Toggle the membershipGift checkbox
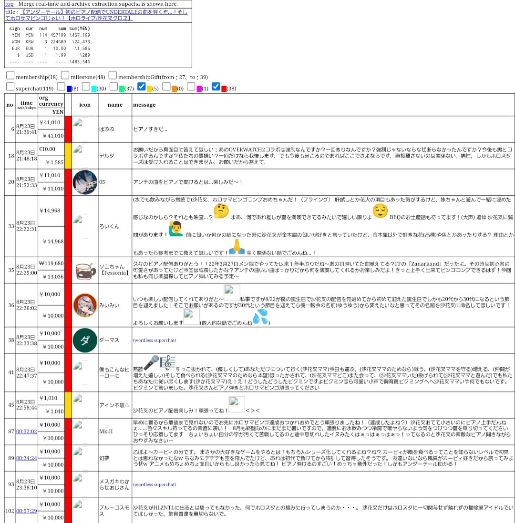 tap(113, 75)
